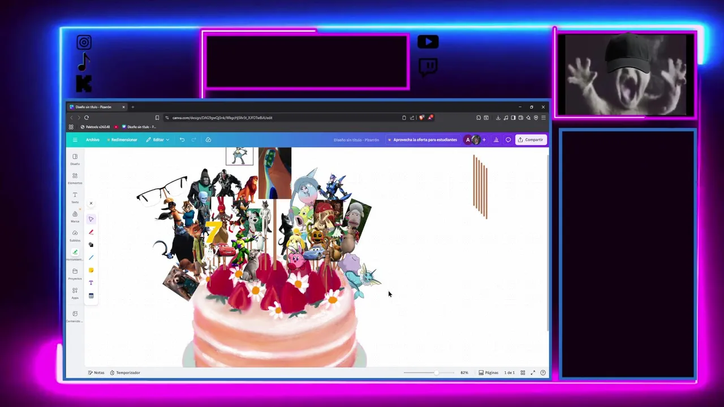Close the floating drawing toolbar

point(90,203)
